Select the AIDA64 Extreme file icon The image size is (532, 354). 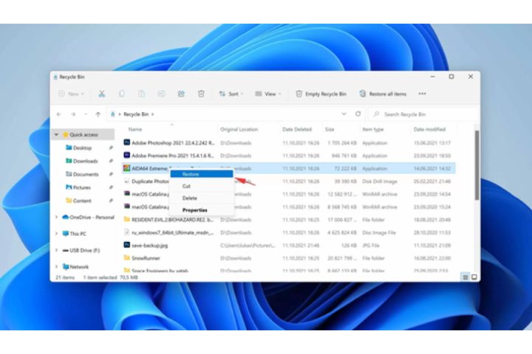[x=126, y=168]
